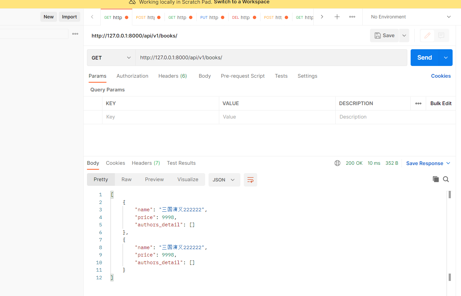Open query params column options dots
The image size is (461, 296).
pyautogui.click(x=418, y=103)
